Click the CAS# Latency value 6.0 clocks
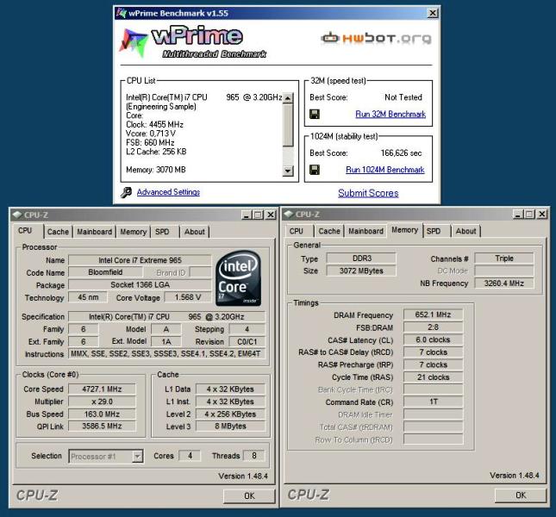The image size is (556, 517). click(x=433, y=339)
